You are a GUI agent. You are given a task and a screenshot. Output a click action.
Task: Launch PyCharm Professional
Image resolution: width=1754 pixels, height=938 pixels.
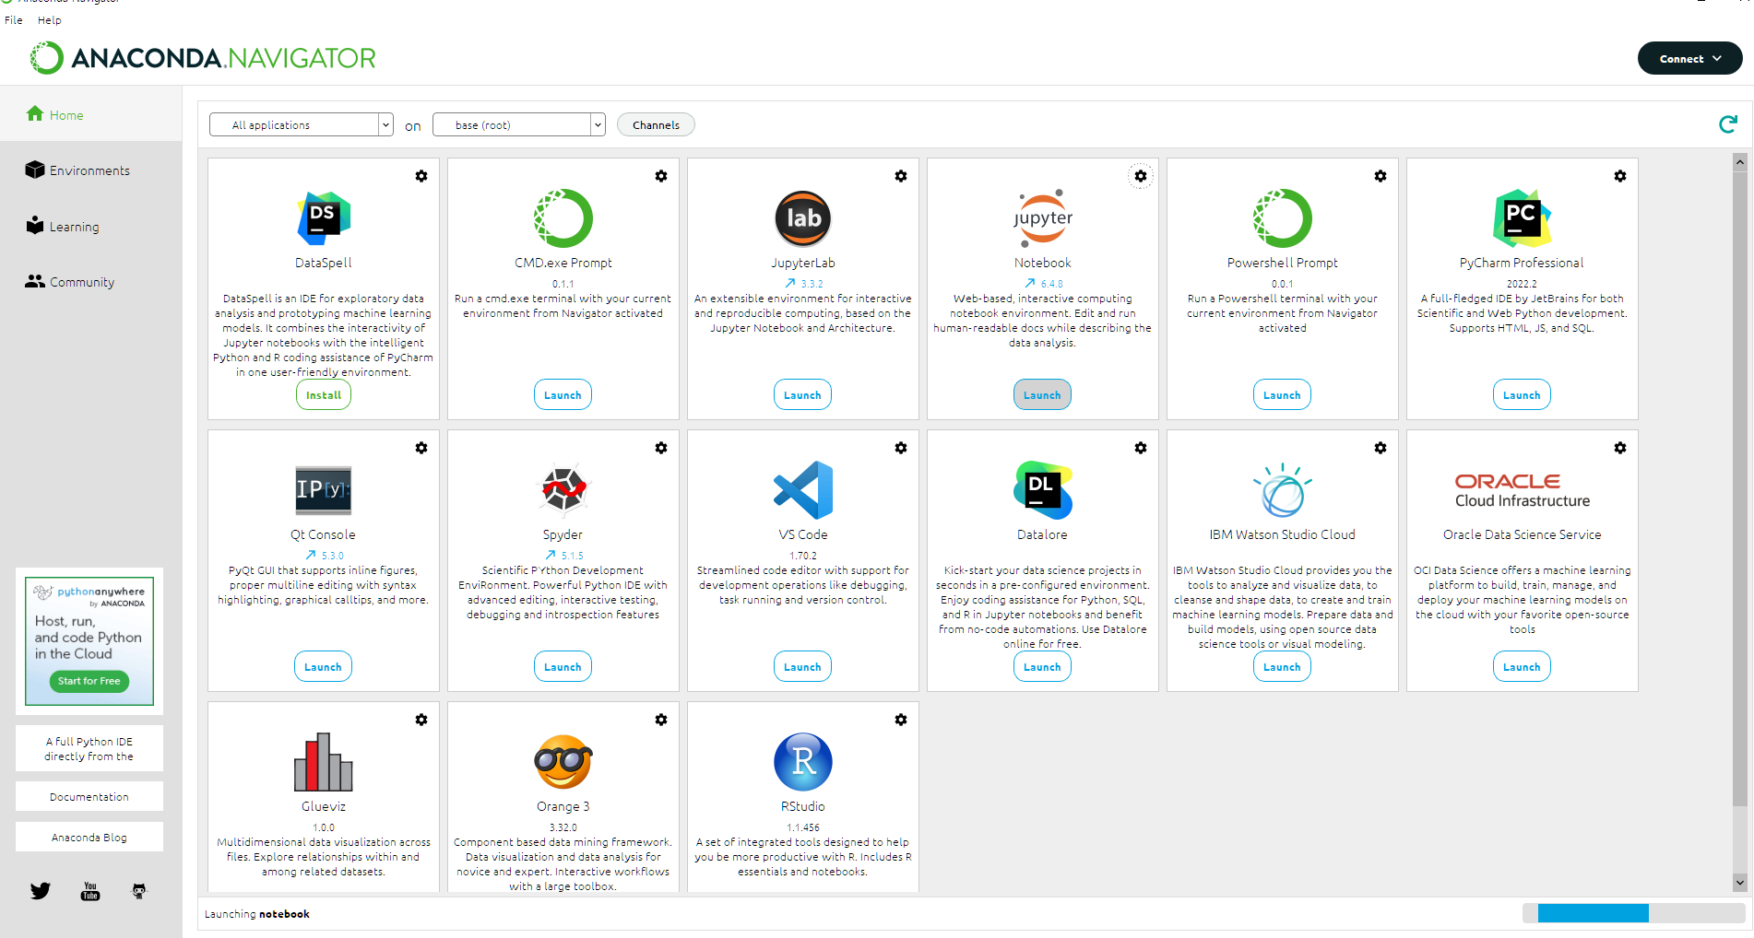(1523, 395)
